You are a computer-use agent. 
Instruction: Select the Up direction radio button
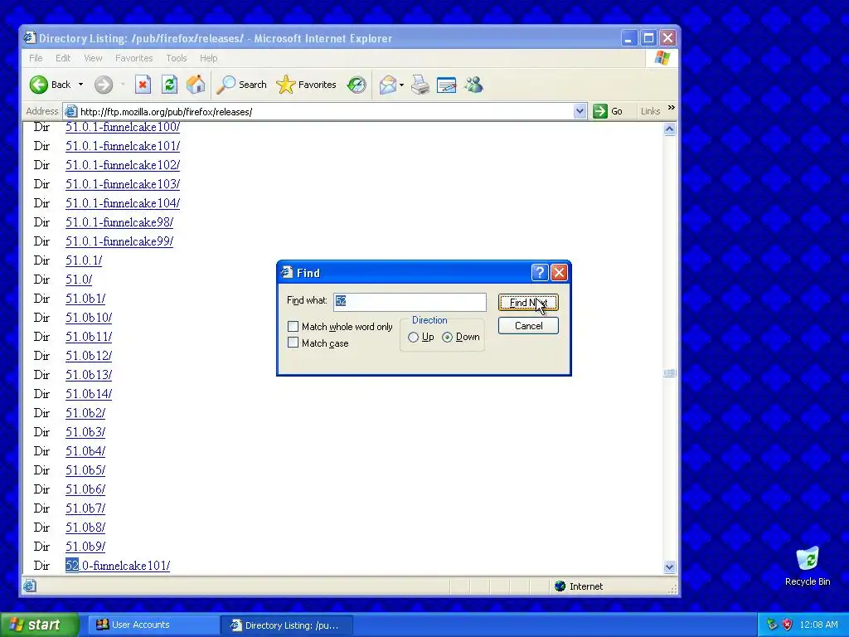tap(413, 337)
